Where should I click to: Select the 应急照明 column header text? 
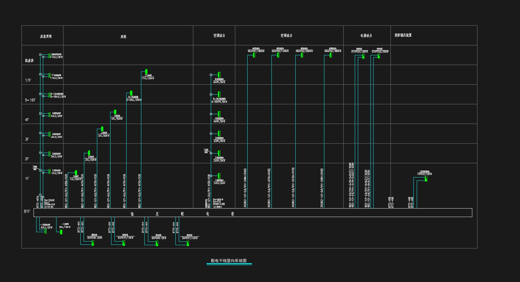tap(46, 36)
